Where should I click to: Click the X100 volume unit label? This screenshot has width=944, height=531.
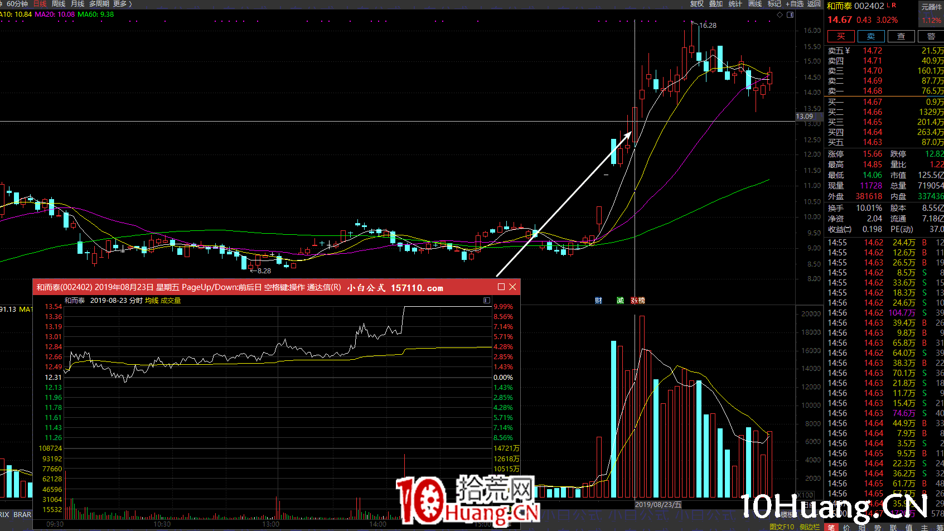805,495
